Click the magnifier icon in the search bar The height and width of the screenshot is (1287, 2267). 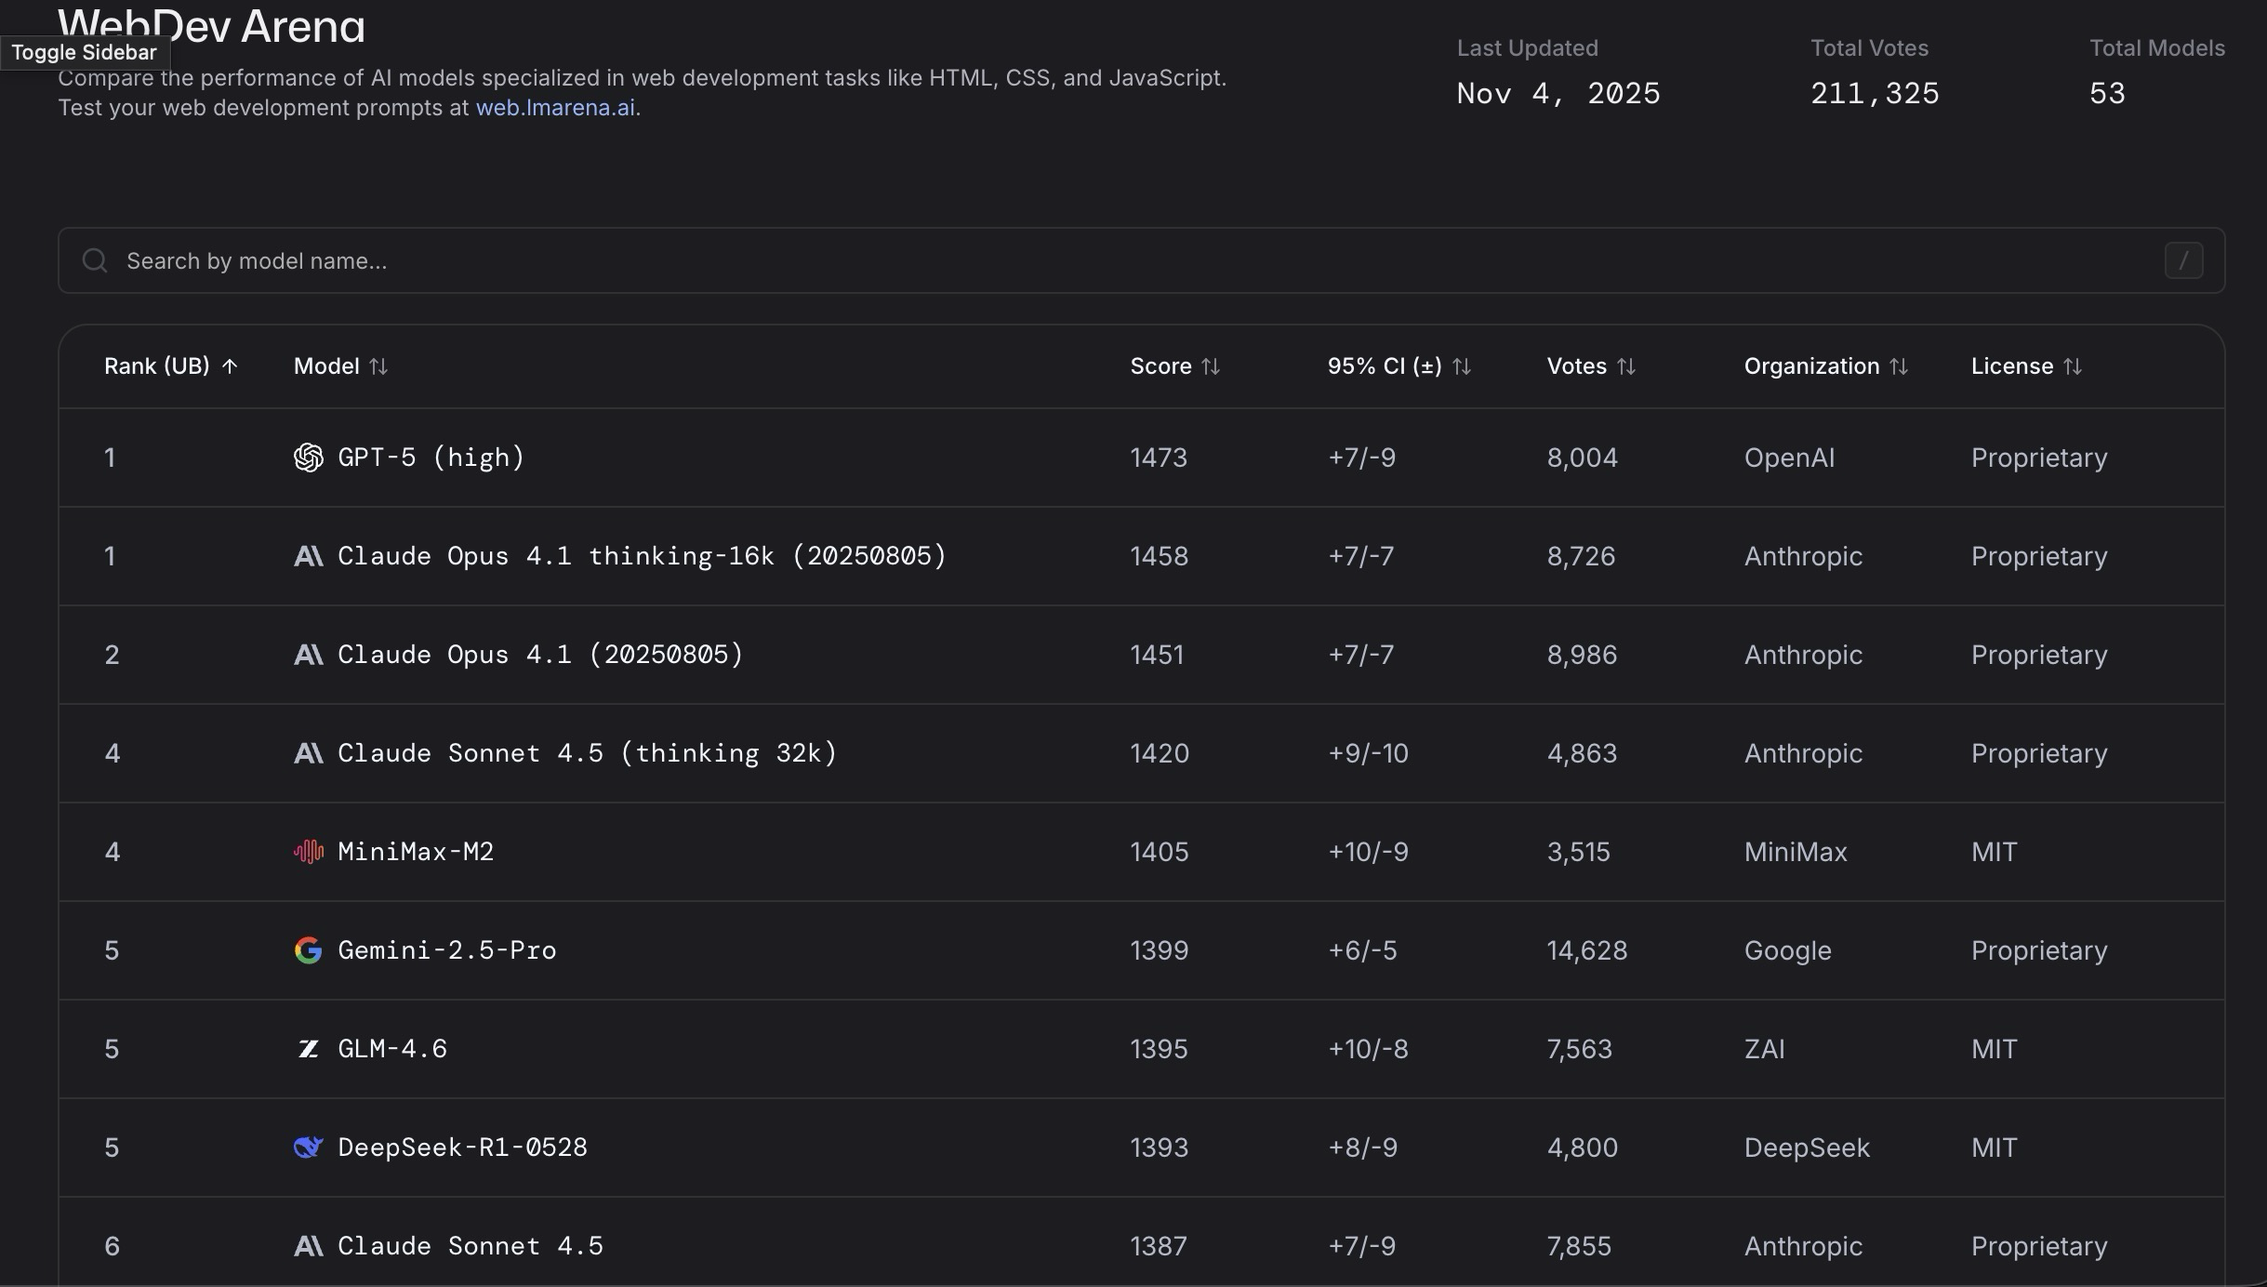[95, 260]
